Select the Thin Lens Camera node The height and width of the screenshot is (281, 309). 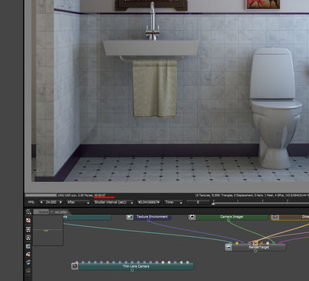pos(136,266)
